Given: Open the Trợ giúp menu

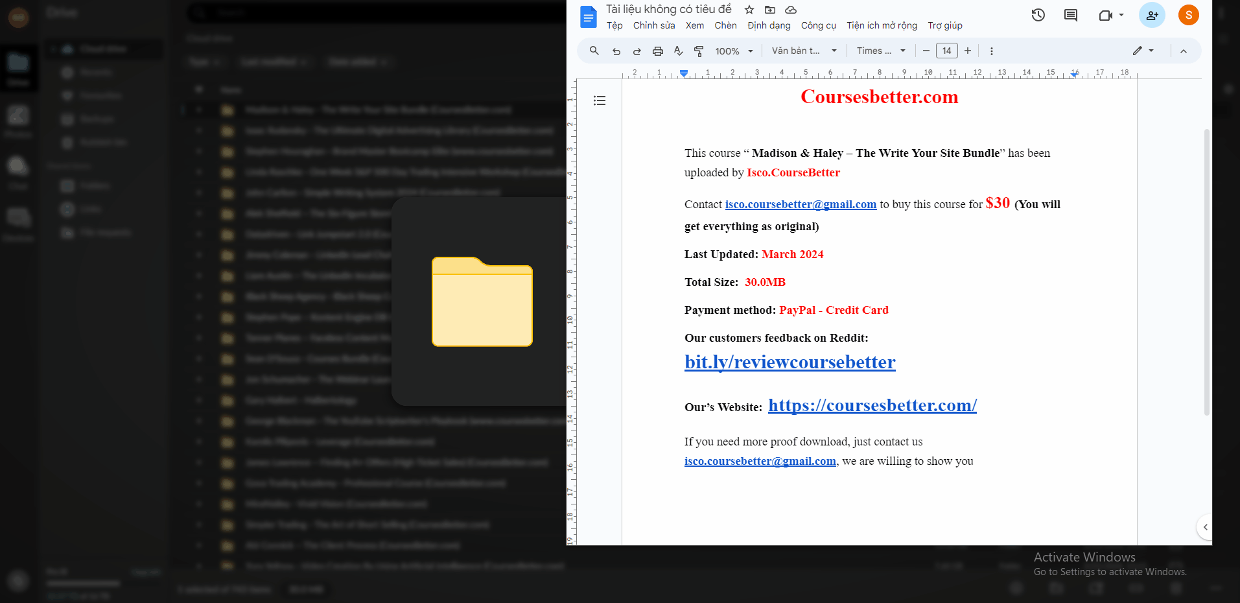Looking at the screenshot, I should [x=945, y=25].
